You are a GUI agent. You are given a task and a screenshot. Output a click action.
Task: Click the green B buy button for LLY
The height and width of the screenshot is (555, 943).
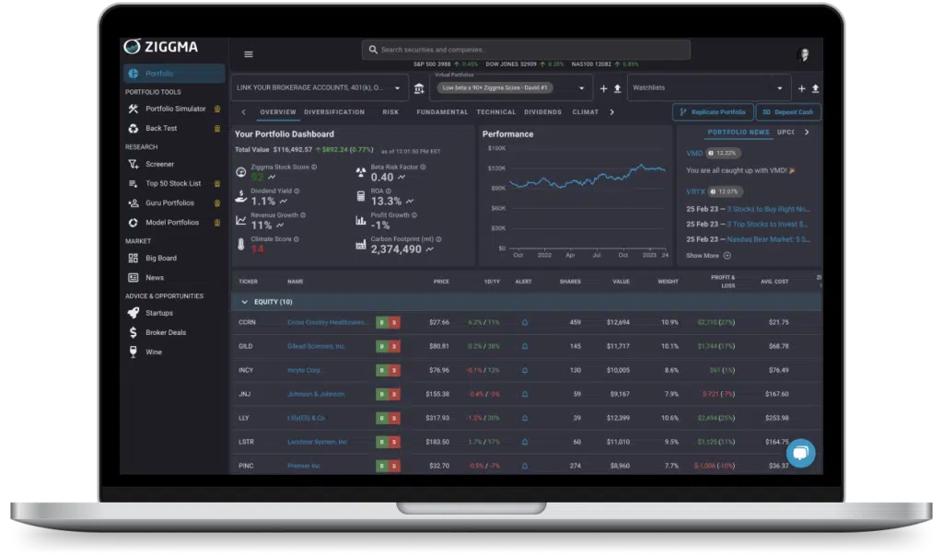[x=381, y=418]
